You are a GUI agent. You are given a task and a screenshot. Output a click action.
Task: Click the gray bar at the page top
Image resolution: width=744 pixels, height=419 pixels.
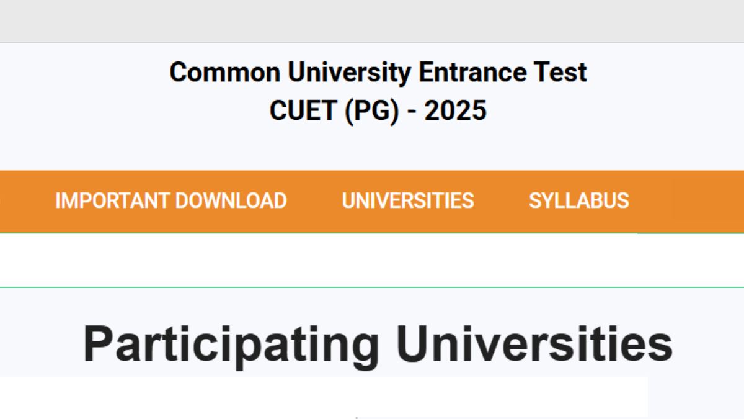(x=372, y=20)
